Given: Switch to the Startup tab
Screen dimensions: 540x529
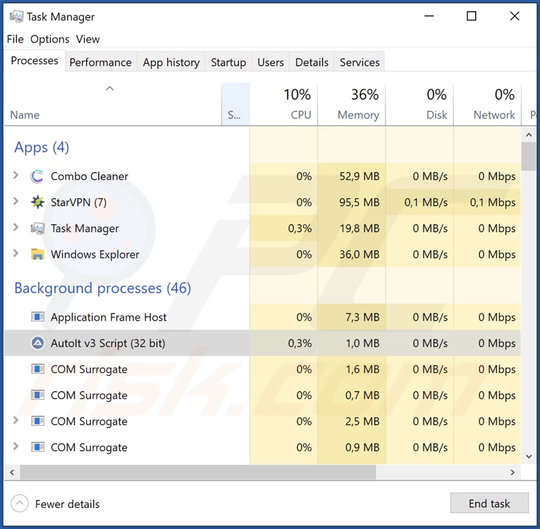Looking at the screenshot, I should [228, 62].
